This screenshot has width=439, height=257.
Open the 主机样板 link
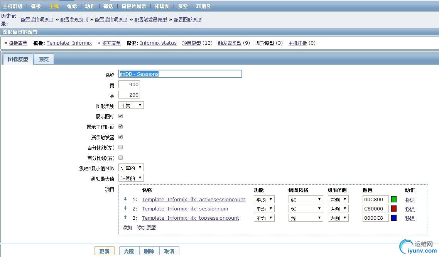coord(297,43)
